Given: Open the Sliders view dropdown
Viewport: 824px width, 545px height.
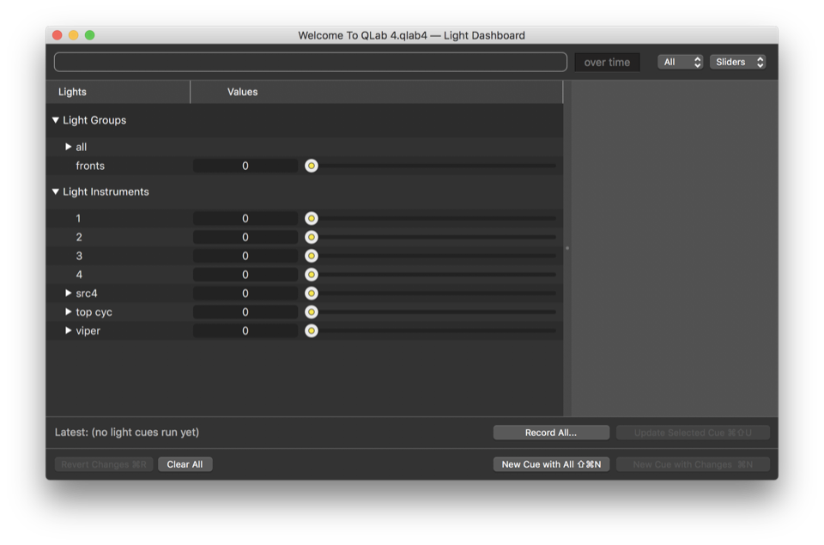Looking at the screenshot, I should [x=737, y=62].
